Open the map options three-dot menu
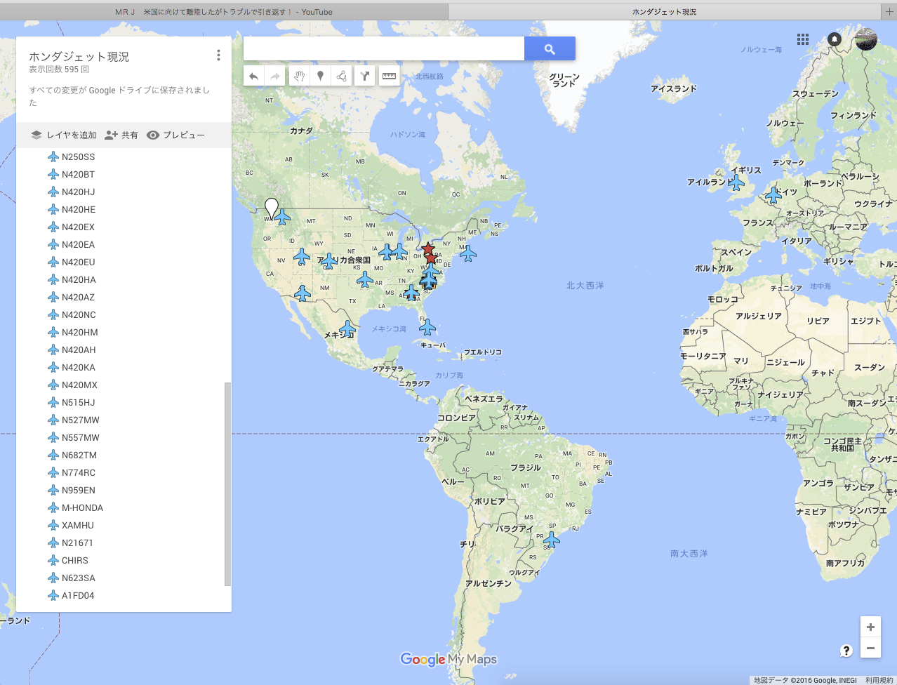Screen dimensions: 897x685 click(218, 55)
